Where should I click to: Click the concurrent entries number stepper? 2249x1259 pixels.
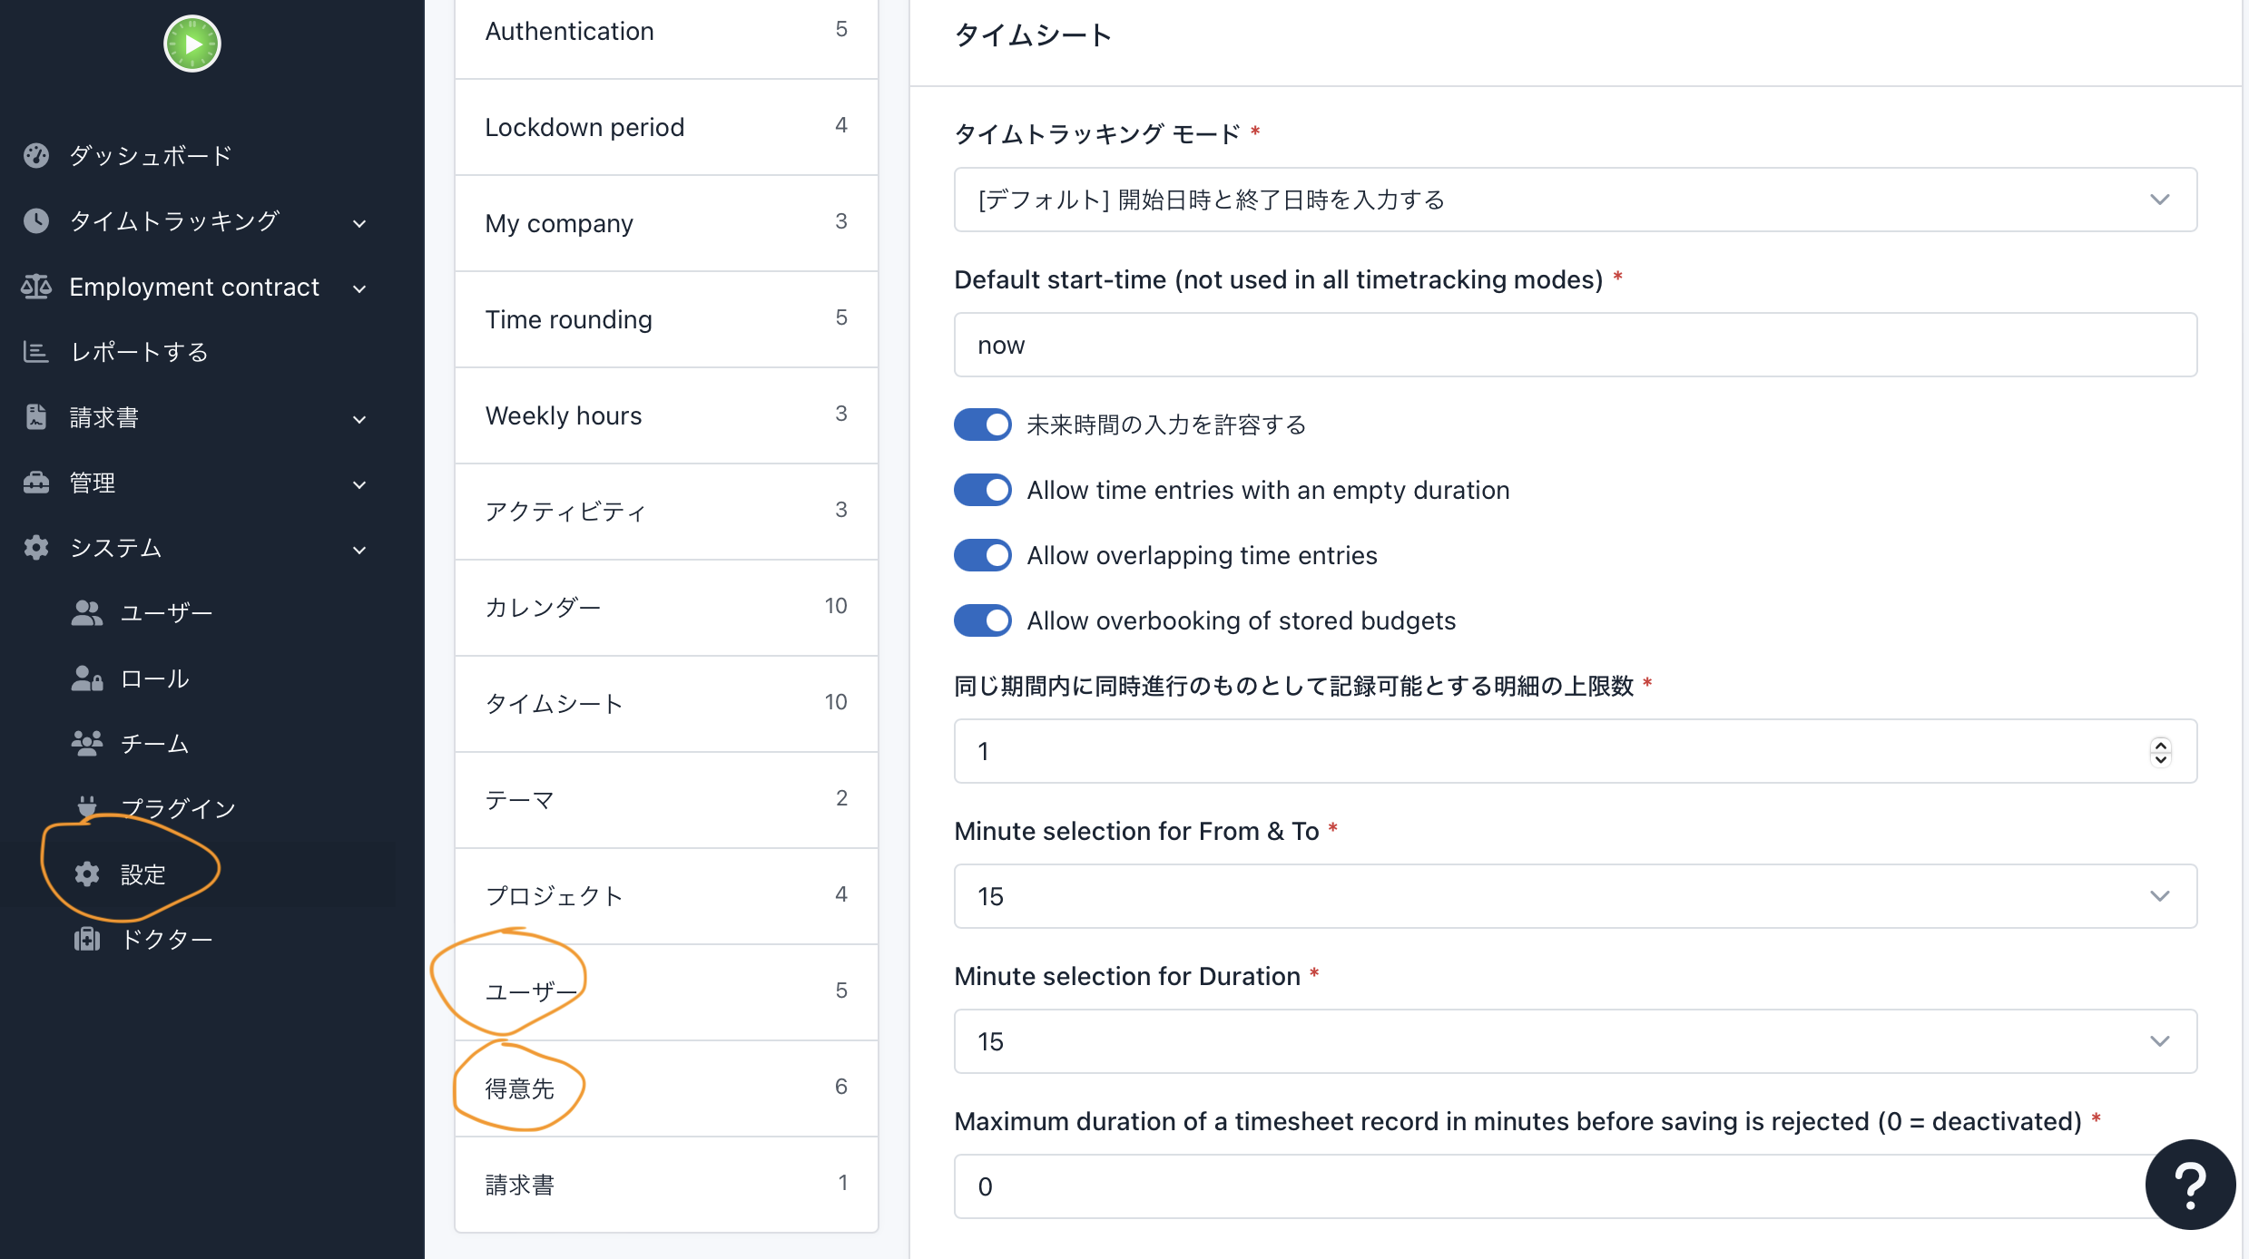tap(2160, 751)
